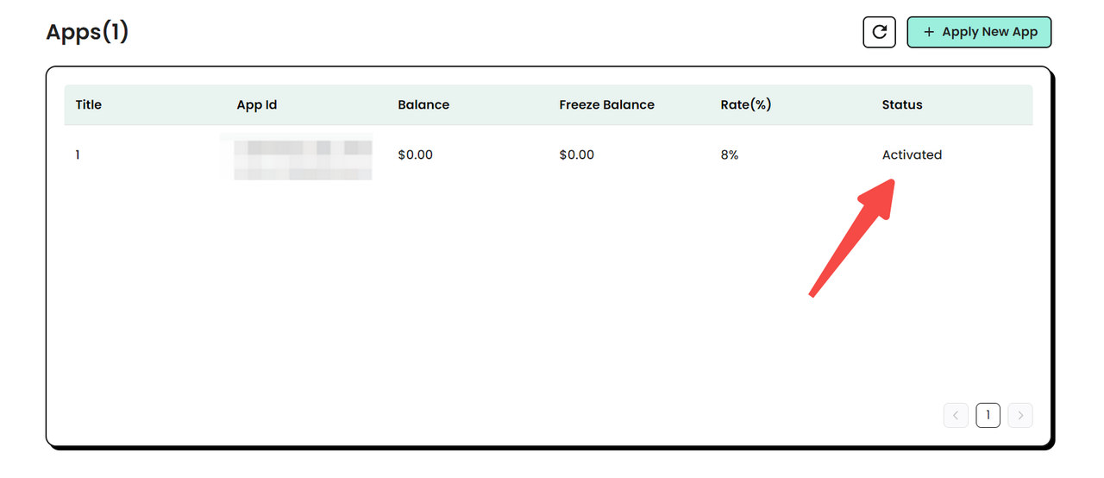Click the Balance column header
Viewport: 1104px width, 478px height.
tap(423, 104)
